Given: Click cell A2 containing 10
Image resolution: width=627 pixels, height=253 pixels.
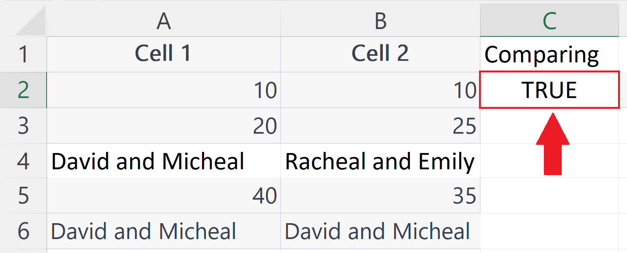Looking at the screenshot, I should [x=164, y=90].
